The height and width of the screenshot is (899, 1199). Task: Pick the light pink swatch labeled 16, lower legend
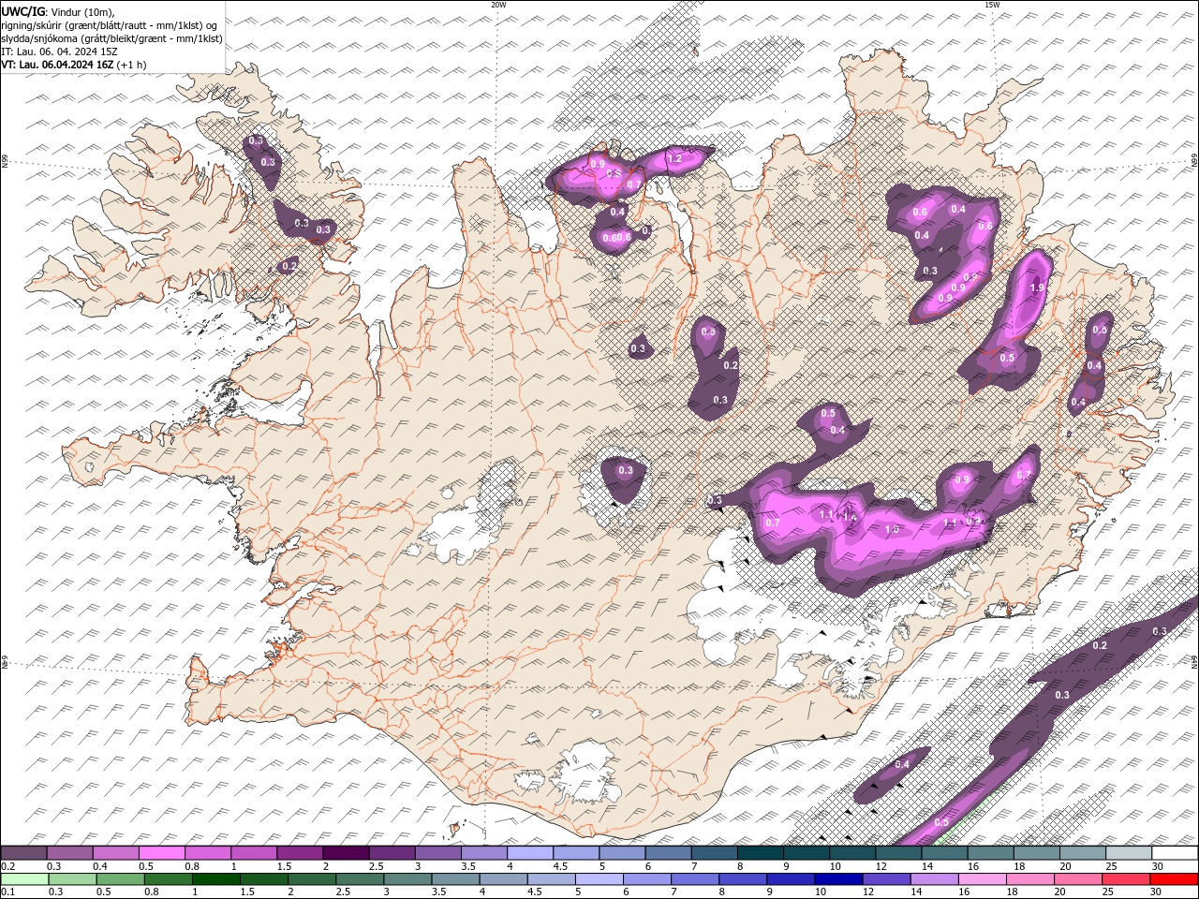[x=981, y=879]
